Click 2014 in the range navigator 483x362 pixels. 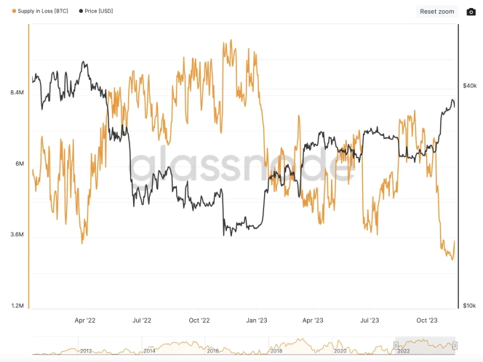(x=149, y=350)
